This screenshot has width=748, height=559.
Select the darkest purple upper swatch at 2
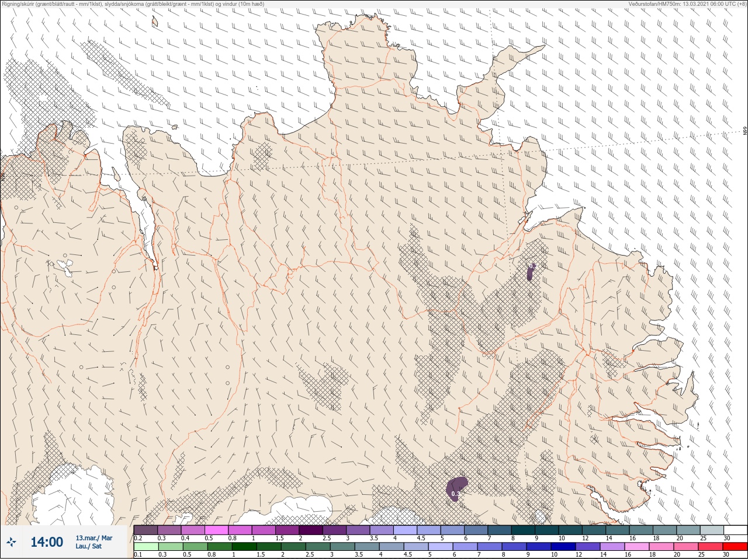click(310, 530)
